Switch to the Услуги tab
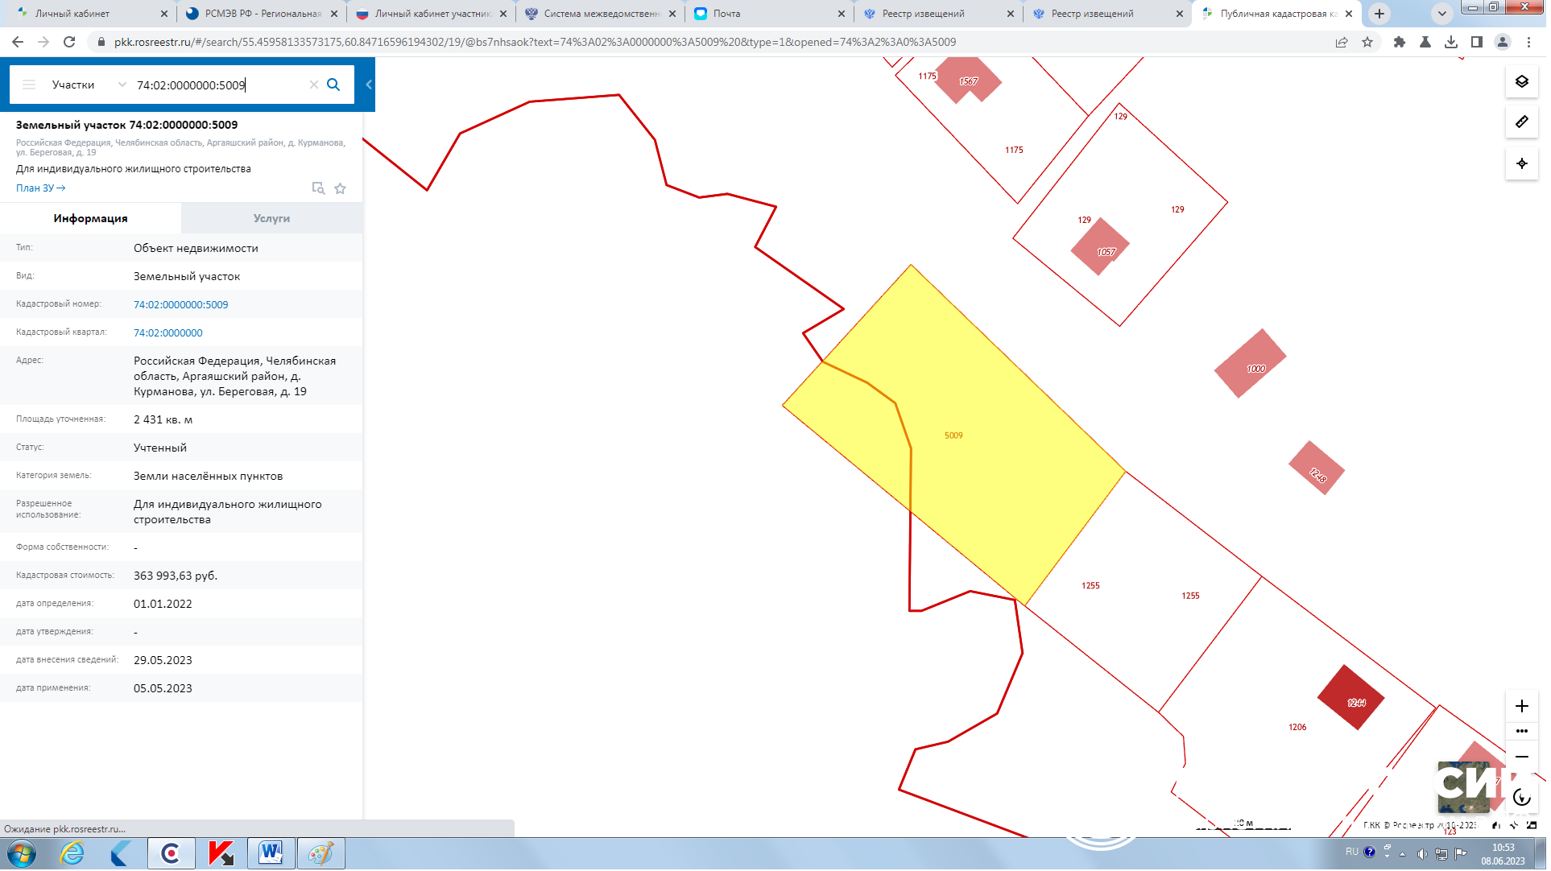 pyautogui.click(x=271, y=219)
